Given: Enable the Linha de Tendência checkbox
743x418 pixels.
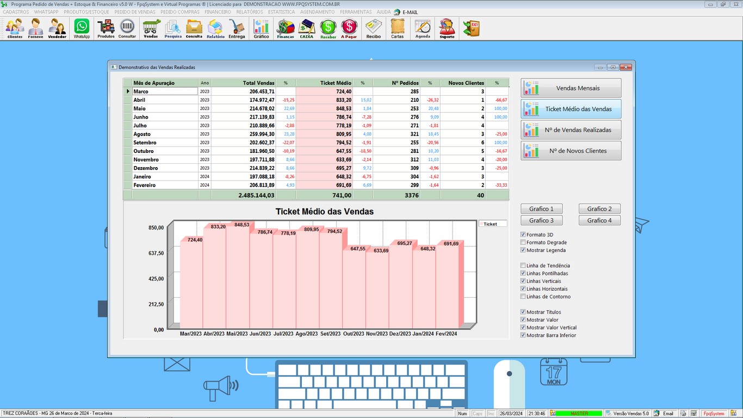Looking at the screenshot, I should 523,266.
